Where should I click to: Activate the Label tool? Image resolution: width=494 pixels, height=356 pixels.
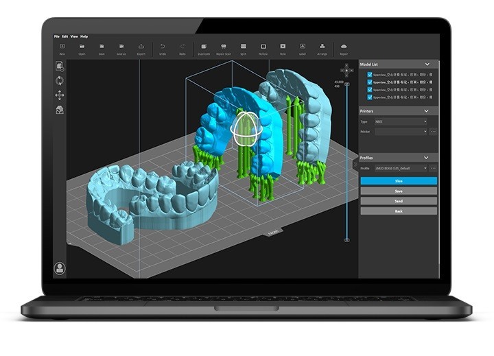[302, 46]
